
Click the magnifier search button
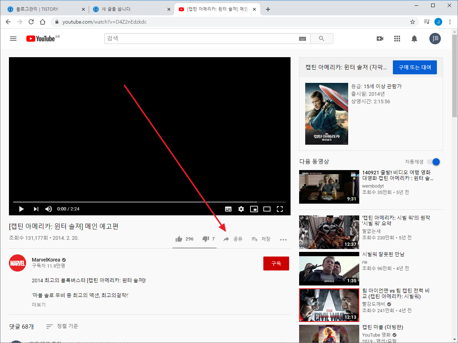point(322,39)
